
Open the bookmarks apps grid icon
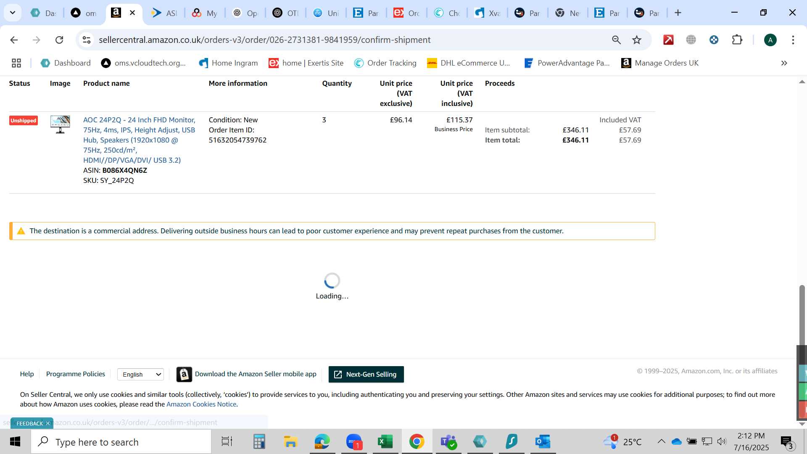16,63
